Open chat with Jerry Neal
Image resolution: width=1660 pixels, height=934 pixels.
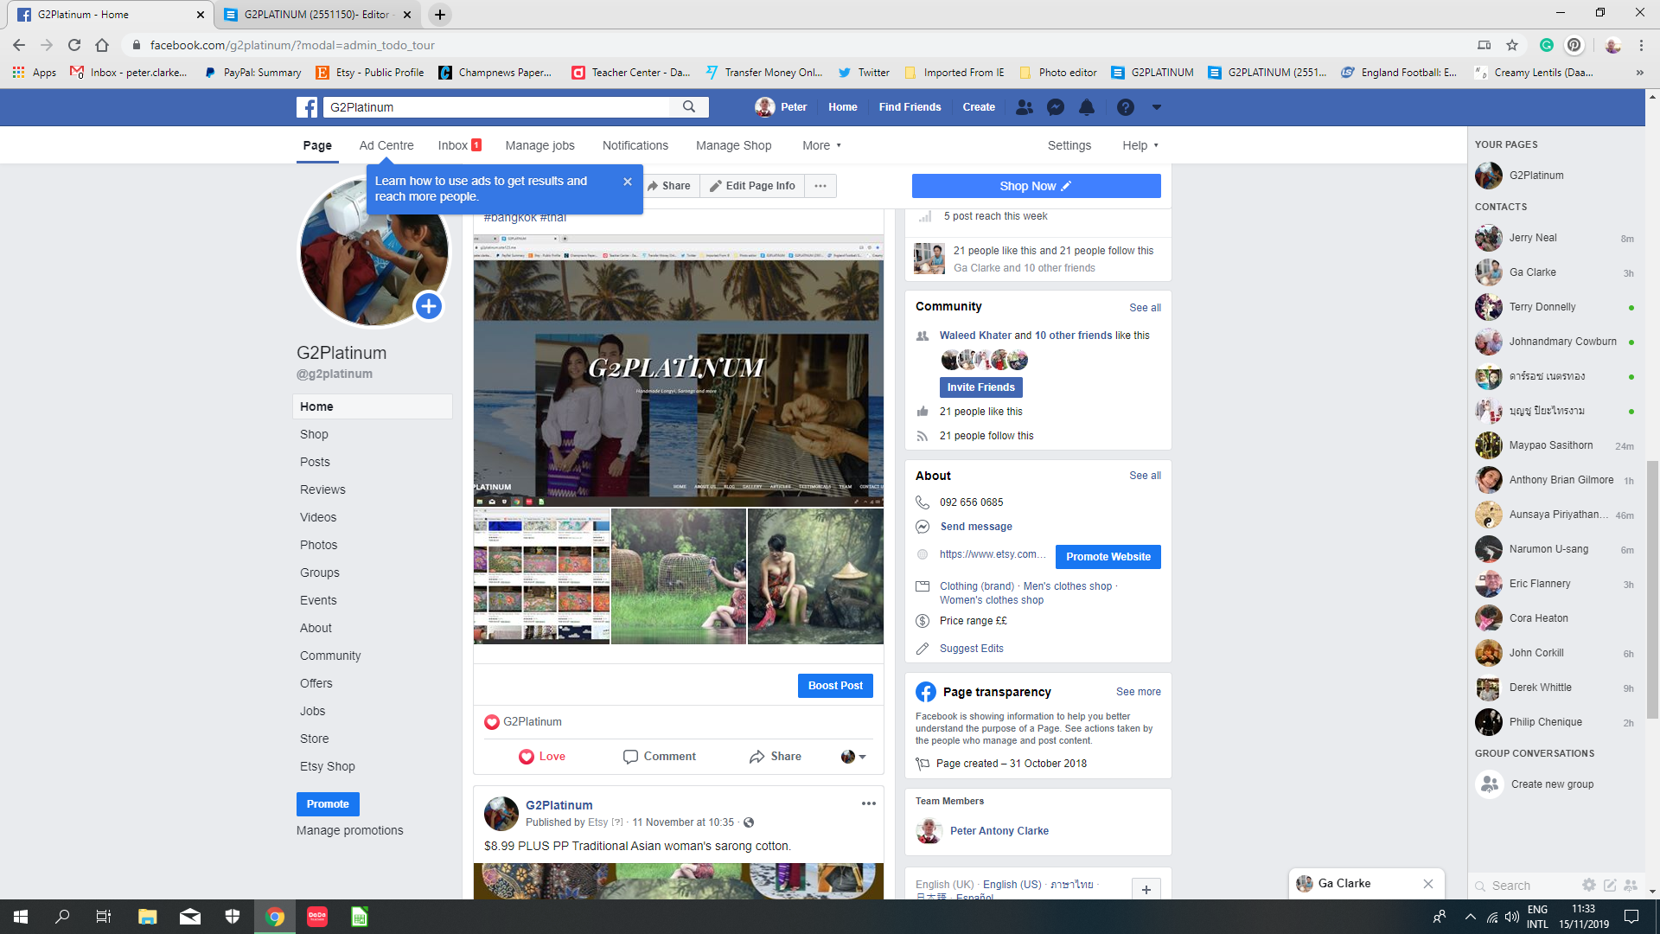tap(1555, 238)
